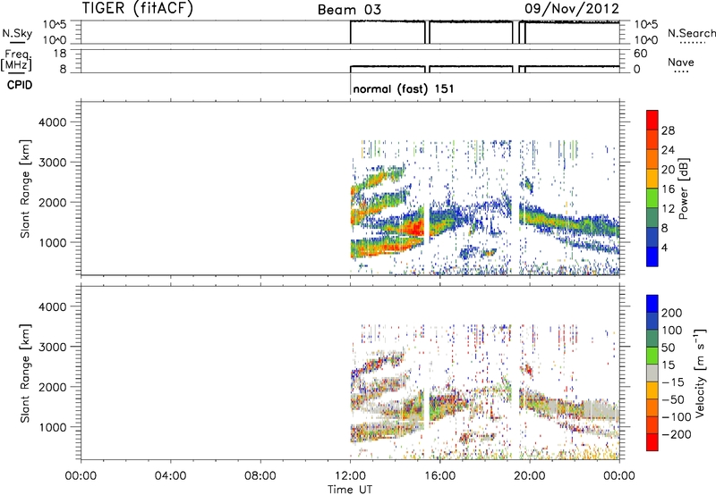Click the yellow-orange 16–20 dB Power colorbar segment
716x495 pixels.
click(x=652, y=178)
